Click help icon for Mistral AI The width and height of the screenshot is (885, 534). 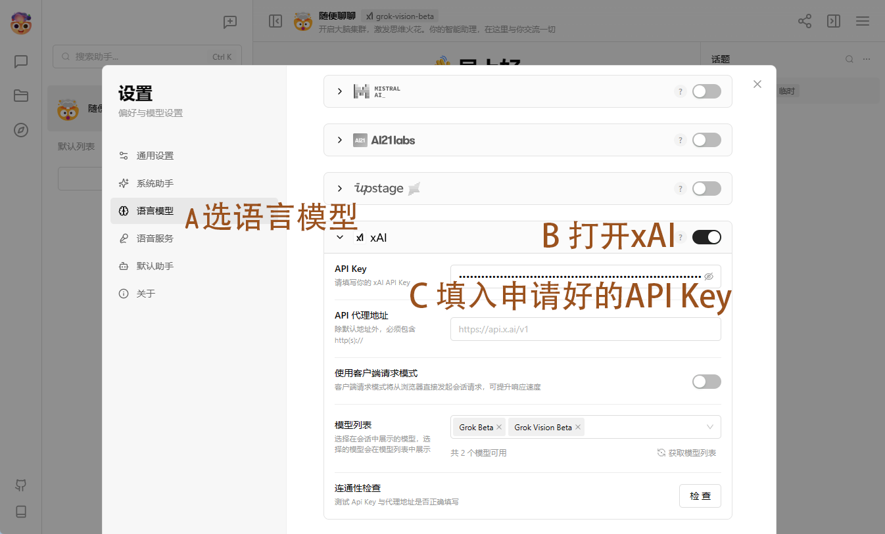pyautogui.click(x=681, y=91)
